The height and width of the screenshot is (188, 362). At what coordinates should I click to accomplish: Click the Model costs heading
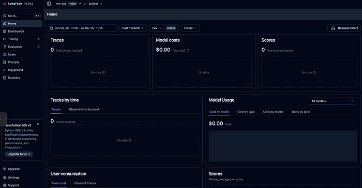168,40
